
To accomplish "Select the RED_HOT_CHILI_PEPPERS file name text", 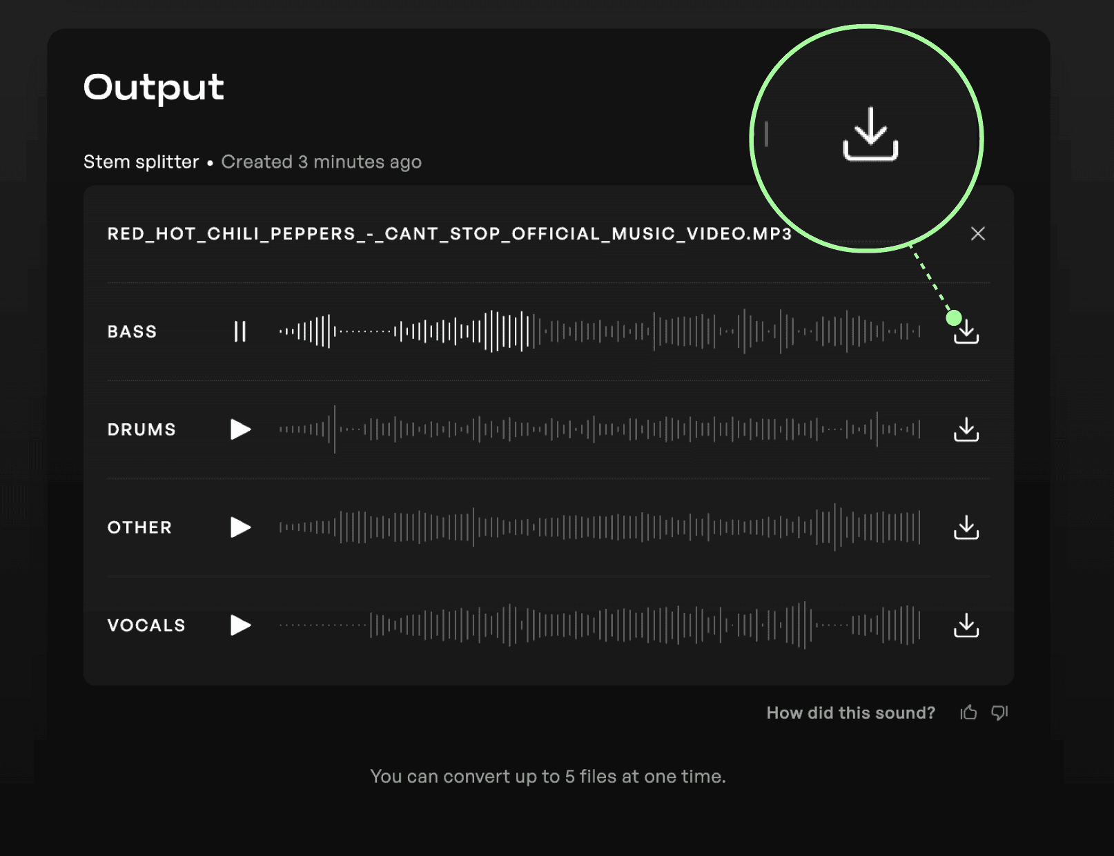I will [x=449, y=234].
